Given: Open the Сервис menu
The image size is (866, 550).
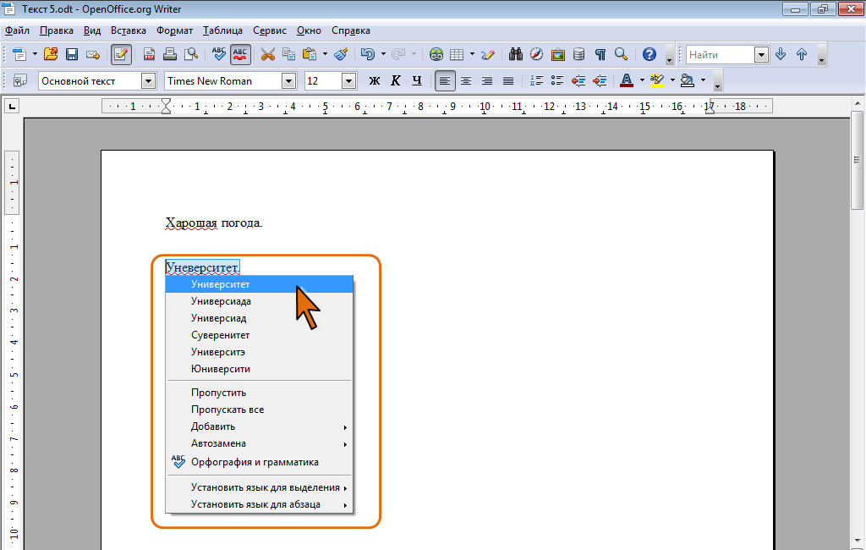Looking at the screenshot, I should click(x=270, y=30).
